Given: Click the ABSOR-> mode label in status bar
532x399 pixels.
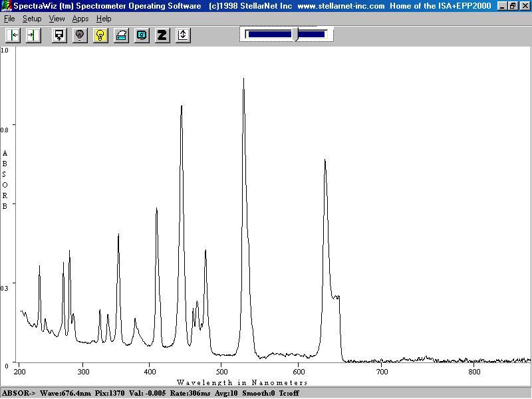Looking at the screenshot, I should click(x=19, y=393).
